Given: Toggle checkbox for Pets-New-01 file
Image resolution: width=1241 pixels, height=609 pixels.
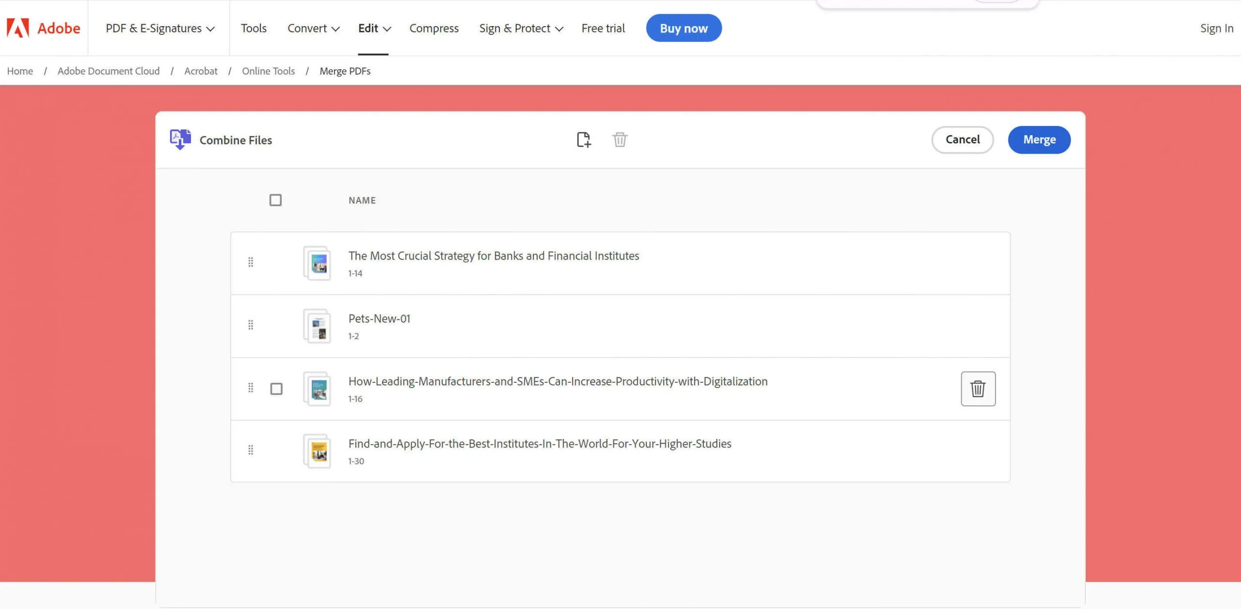Looking at the screenshot, I should [x=275, y=325].
